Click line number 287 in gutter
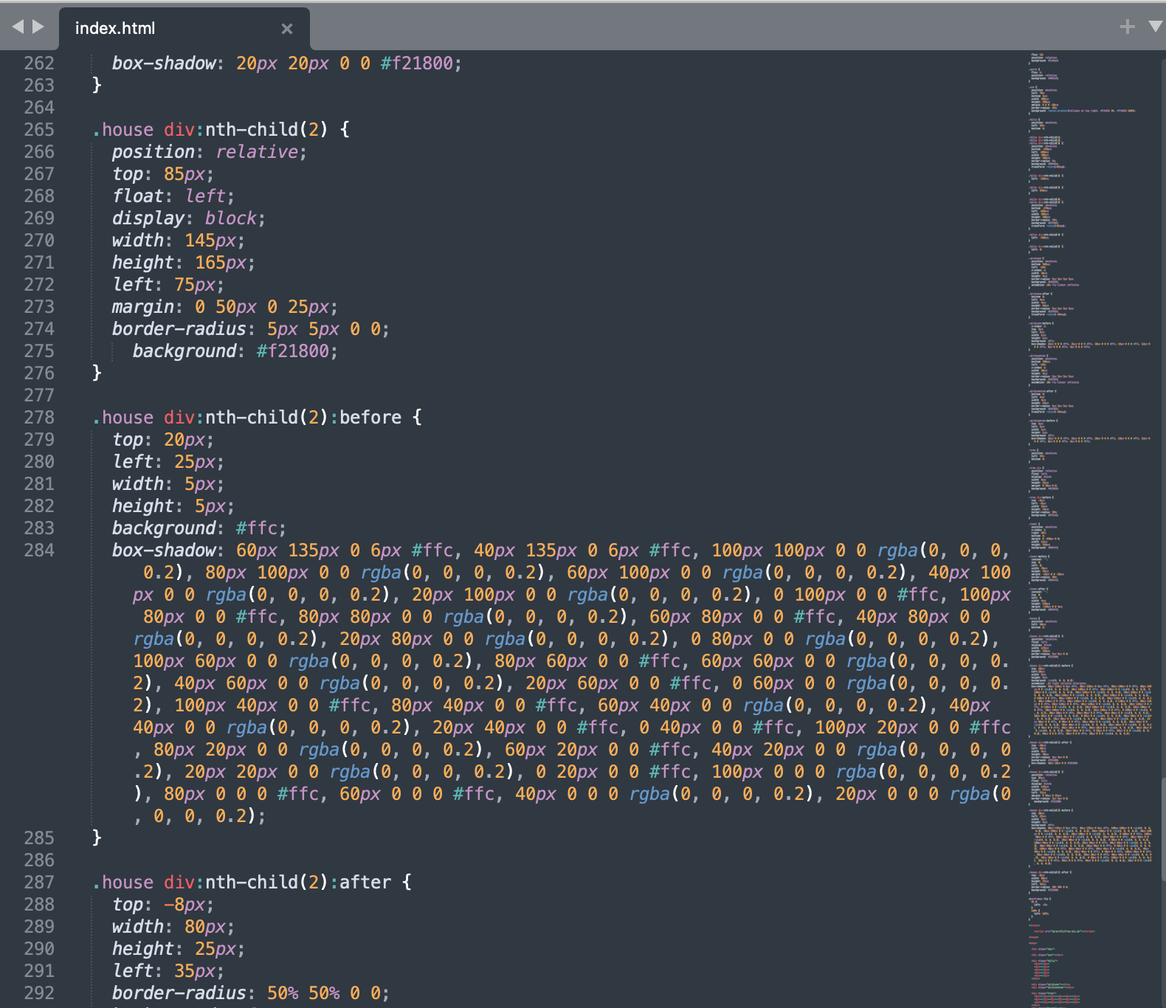 tap(39, 883)
